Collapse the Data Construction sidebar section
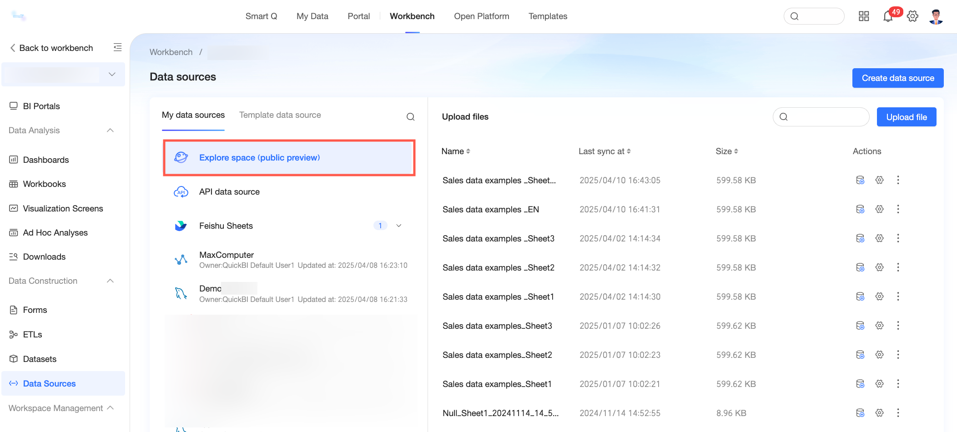 (x=110, y=281)
